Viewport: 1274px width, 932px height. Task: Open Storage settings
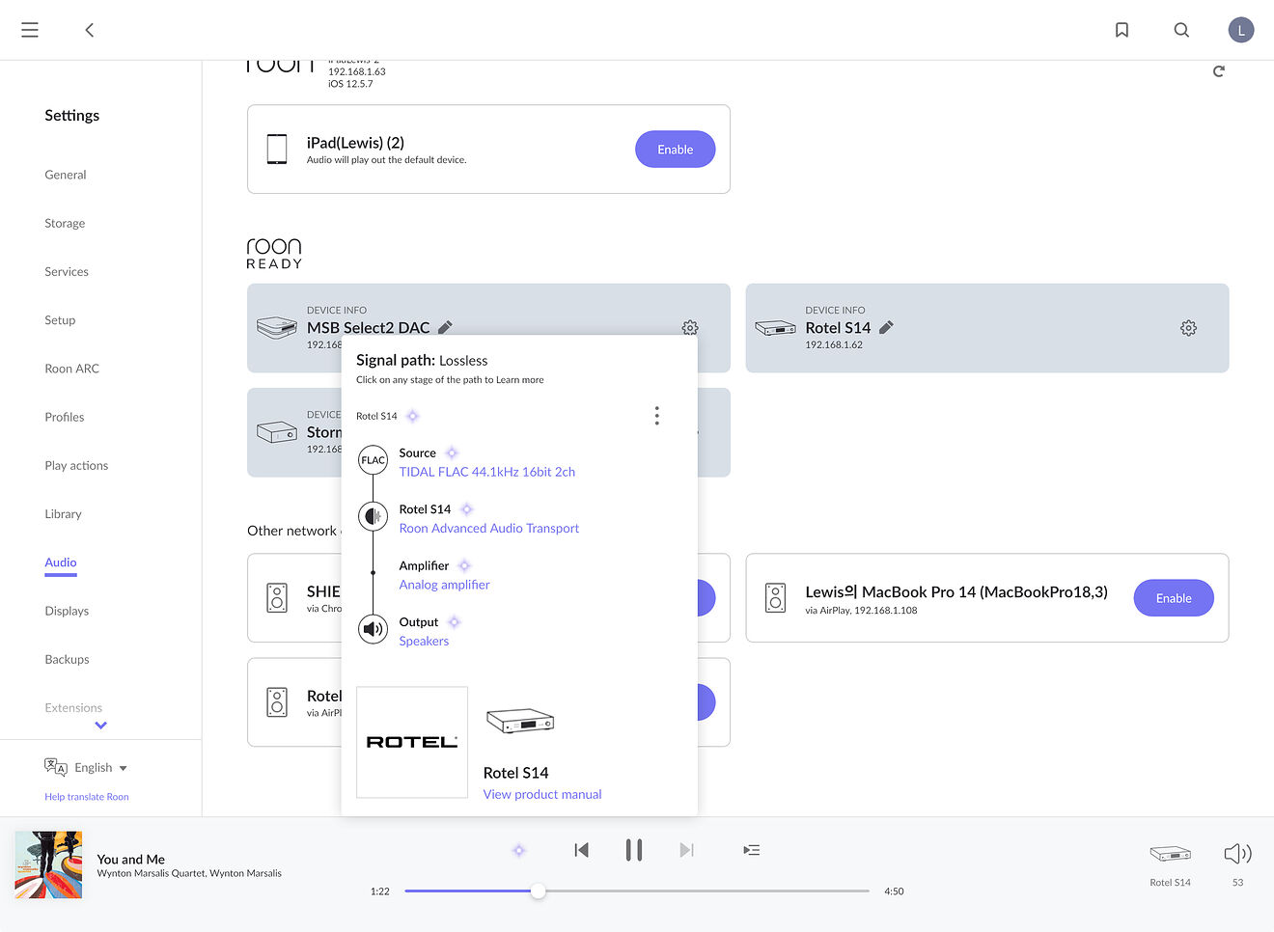(65, 223)
